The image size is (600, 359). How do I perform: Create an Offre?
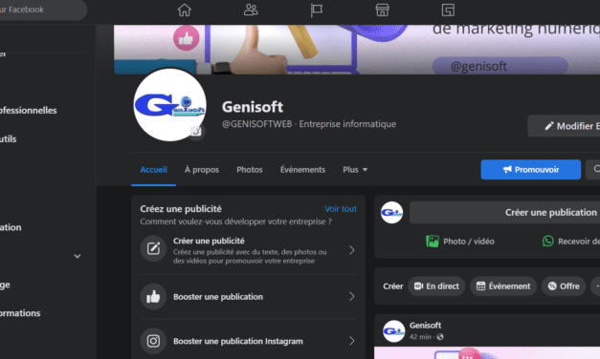pyautogui.click(x=564, y=286)
